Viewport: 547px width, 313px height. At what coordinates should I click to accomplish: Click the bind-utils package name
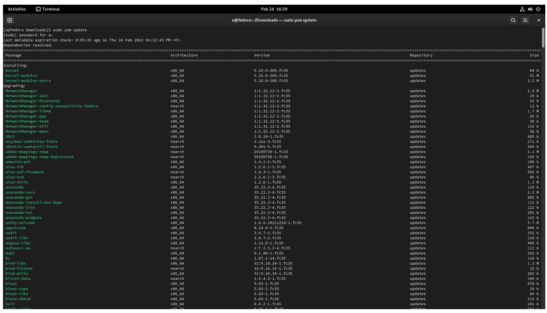pyautogui.click(x=17, y=273)
